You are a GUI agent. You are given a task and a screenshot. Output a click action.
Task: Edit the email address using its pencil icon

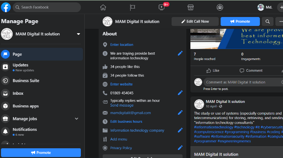click(180, 113)
